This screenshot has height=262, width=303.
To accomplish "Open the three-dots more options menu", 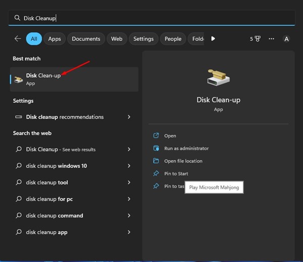I will (272, 39).
